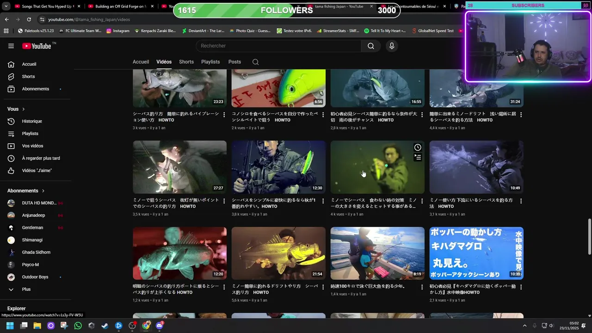Open menu for 31:24 minnow drift video

[x=521, y=115]
